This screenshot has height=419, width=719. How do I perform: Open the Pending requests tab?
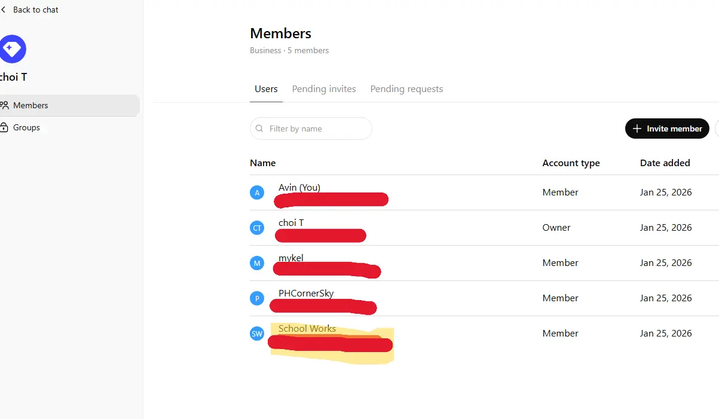[406, 89]
